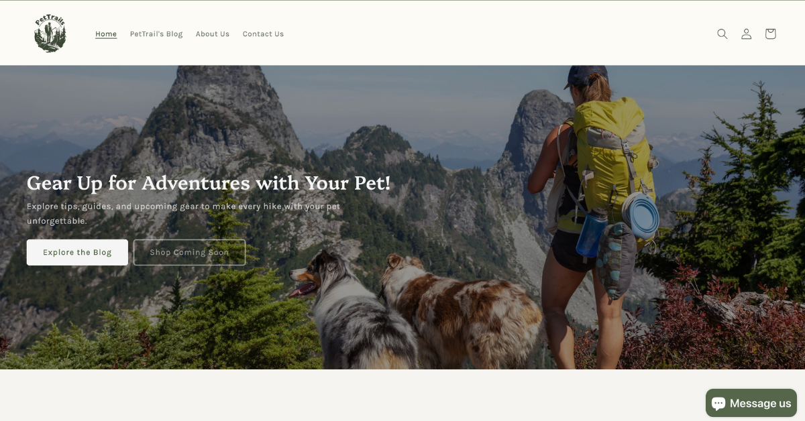Click the Shop Coming Soon button

pos(189,253)
